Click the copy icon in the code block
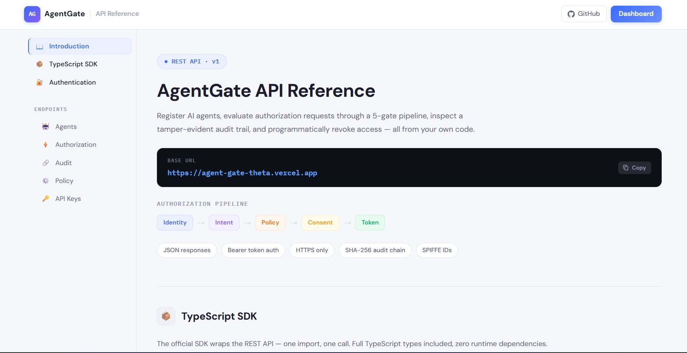 (x=625, y=168)
